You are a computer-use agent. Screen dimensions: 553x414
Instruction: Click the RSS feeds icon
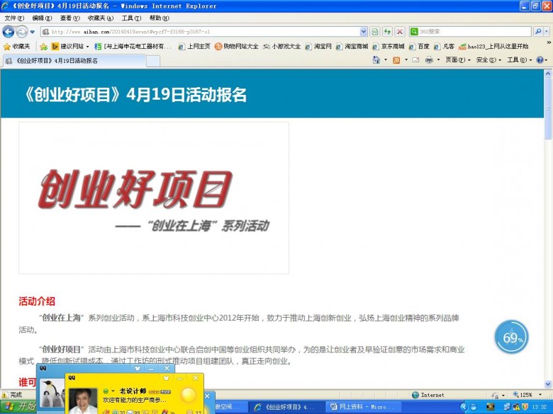coord(396,60)
